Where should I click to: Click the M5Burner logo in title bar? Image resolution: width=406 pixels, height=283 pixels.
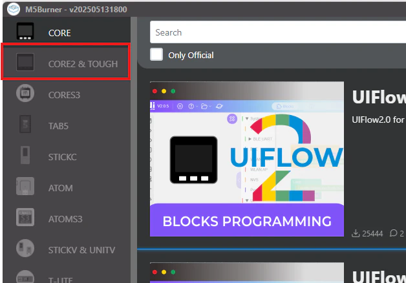click(14, 9)
